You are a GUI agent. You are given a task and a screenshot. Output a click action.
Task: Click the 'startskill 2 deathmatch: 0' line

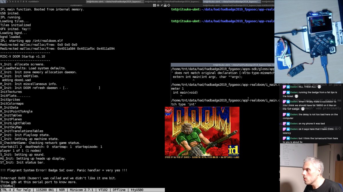point(51,147)
